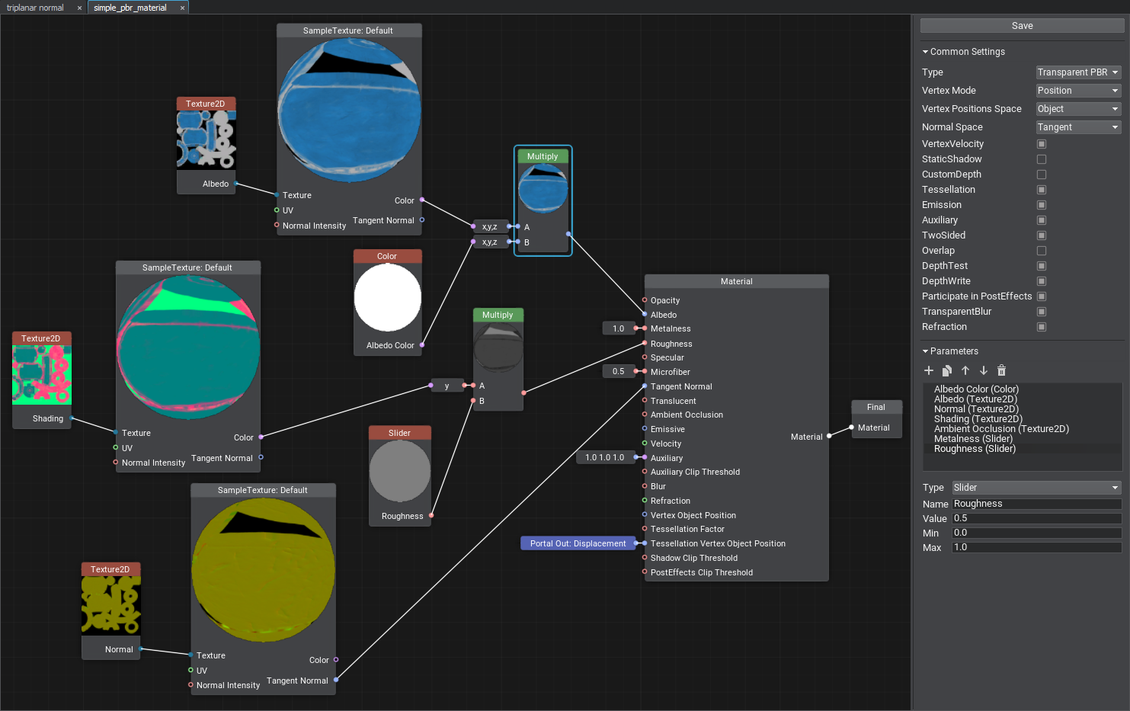Screen dimensions: 1130x711
Task: Click the Normal Texture2D thumbnail
Action: tap(111, 605)
